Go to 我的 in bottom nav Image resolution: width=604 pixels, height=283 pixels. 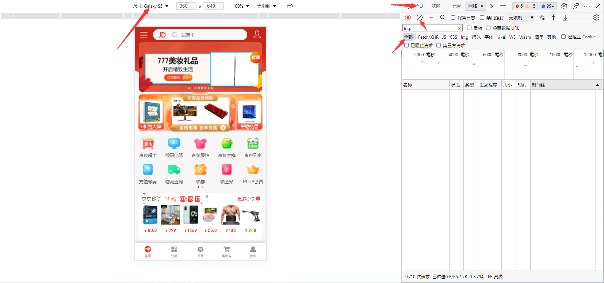[253, 252]
